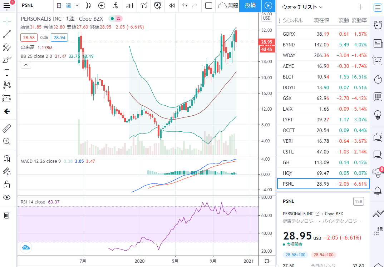Image resolution: width=384 pixels, height=267 pixels.
Task: Select the XABCD pattern tool
Action: (x=7, y=85)
